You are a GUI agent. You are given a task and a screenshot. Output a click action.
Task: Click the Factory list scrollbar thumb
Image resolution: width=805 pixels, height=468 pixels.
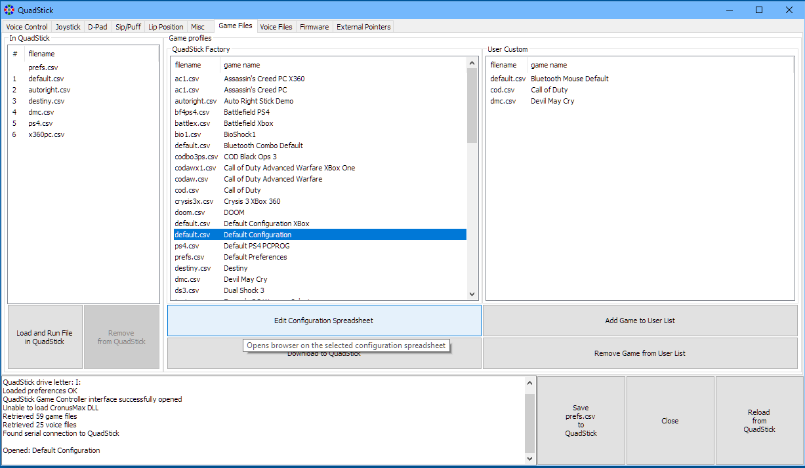472,105
